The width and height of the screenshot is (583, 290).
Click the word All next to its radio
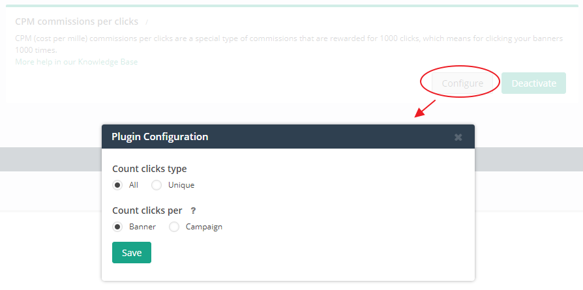134,185
